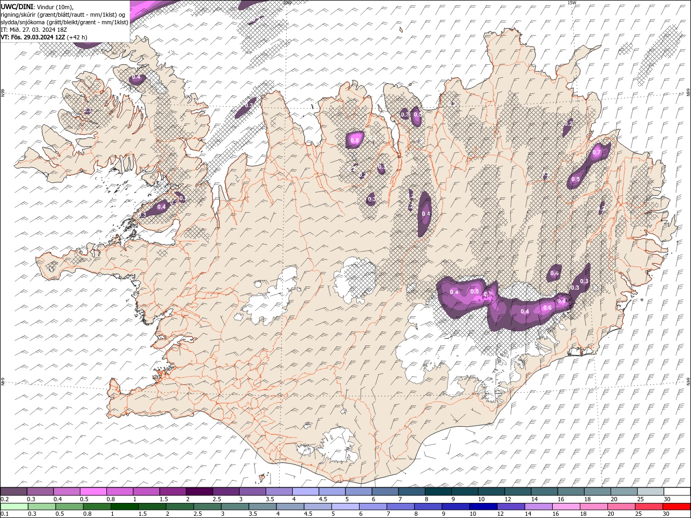Click the 15W longitude label

pos(572,3)
